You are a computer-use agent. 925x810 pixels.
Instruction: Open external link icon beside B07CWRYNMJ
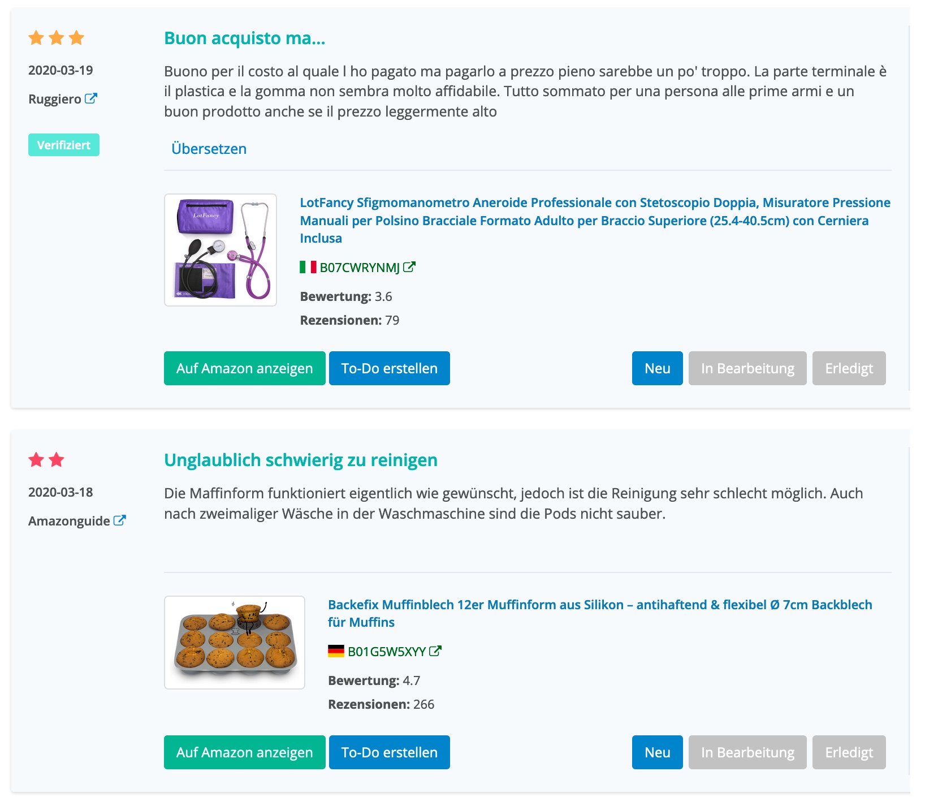(x=409, y=267)
